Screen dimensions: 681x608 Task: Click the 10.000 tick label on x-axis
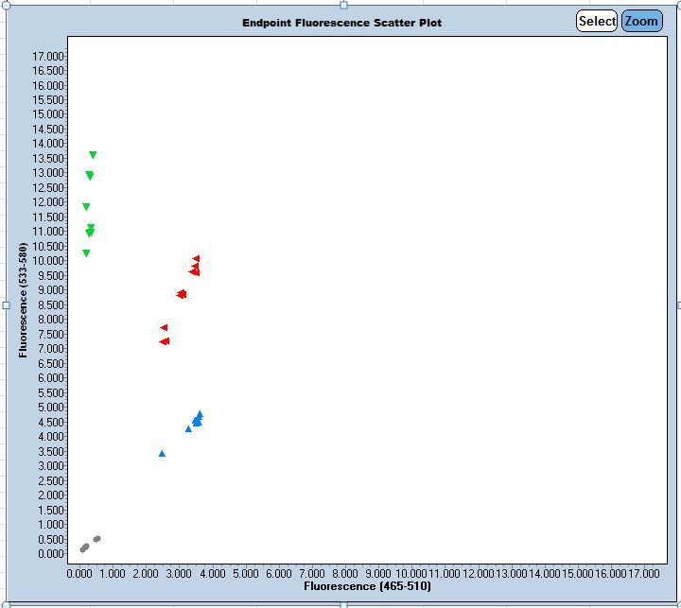click(x=410, y=573)
